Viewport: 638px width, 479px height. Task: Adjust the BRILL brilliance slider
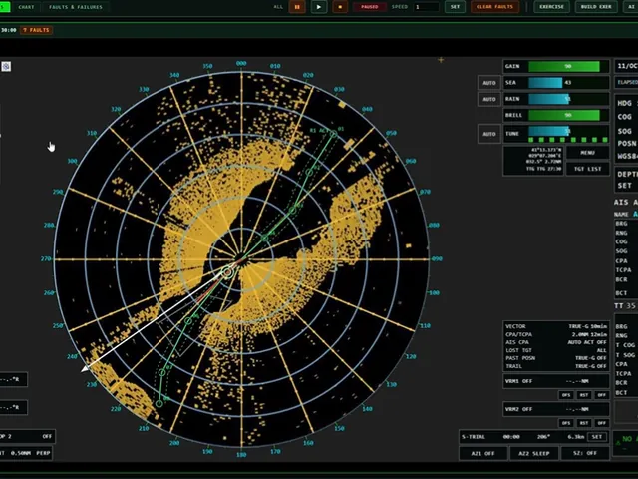point(568,116)
